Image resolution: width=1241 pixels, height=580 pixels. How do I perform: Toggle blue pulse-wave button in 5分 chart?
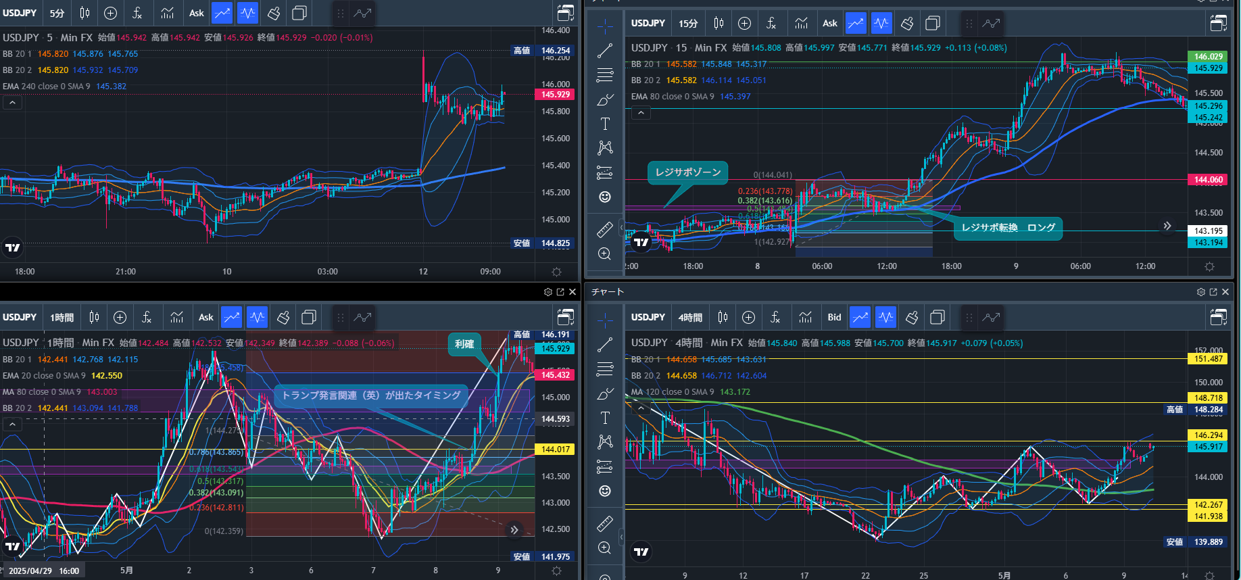click(248, 13)
